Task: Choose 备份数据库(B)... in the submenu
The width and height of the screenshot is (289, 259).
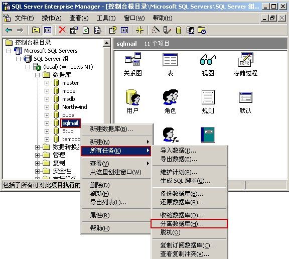Action: (190, 194)
